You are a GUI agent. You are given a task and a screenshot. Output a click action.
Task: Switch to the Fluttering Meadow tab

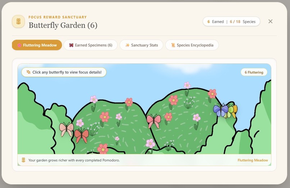(x=37, y=45)
